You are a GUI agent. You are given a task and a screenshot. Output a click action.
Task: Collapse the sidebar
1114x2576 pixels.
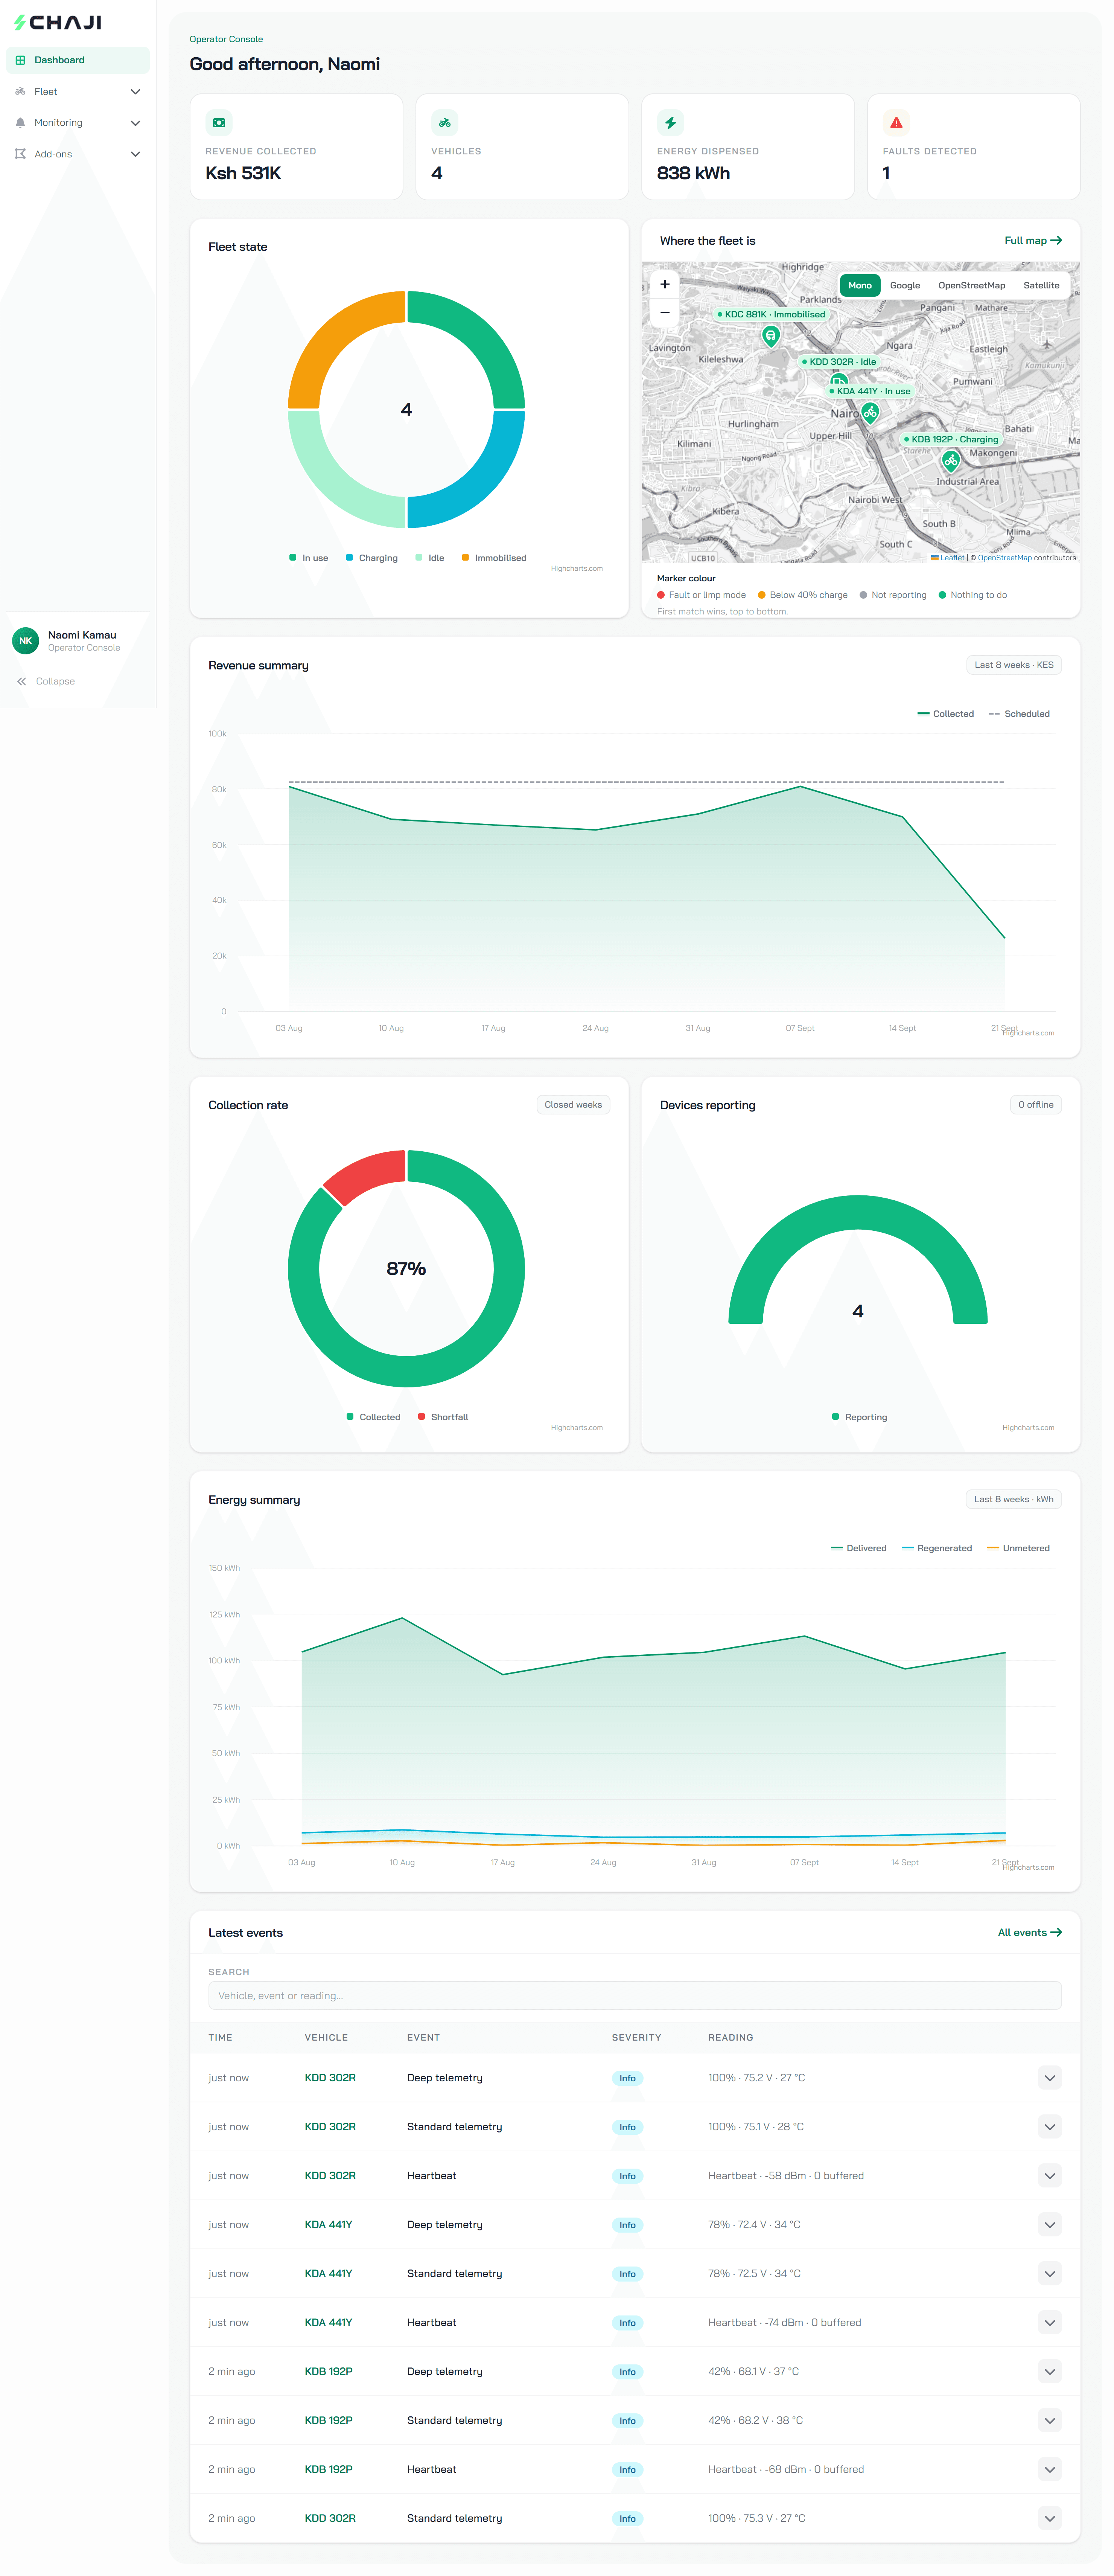[46, 681]
